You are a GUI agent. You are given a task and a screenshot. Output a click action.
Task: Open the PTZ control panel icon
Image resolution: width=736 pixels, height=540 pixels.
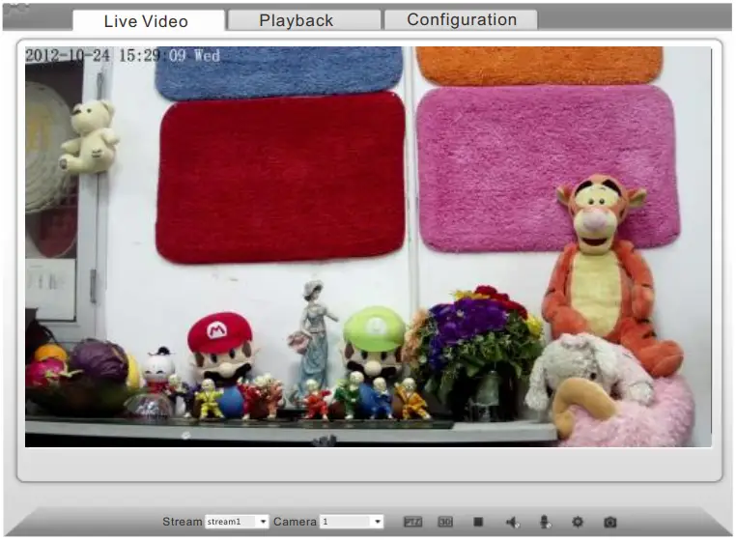pos(413,523)
